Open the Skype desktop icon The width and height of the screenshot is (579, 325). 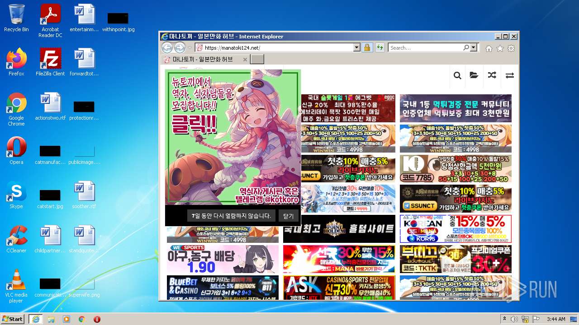16,195
